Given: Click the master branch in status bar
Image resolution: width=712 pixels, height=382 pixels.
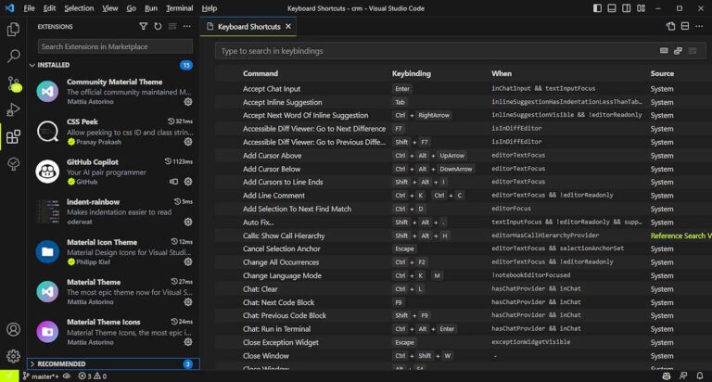Looking at the screenshot, I should [41, 376].
